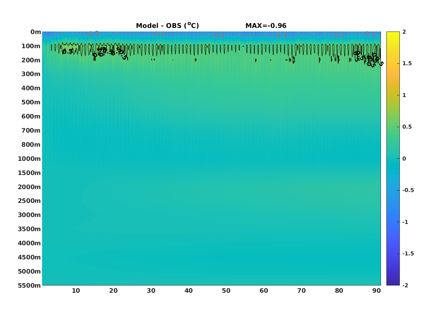
Task: Click the x-axis tick label '30'
Action: point(151,291)
